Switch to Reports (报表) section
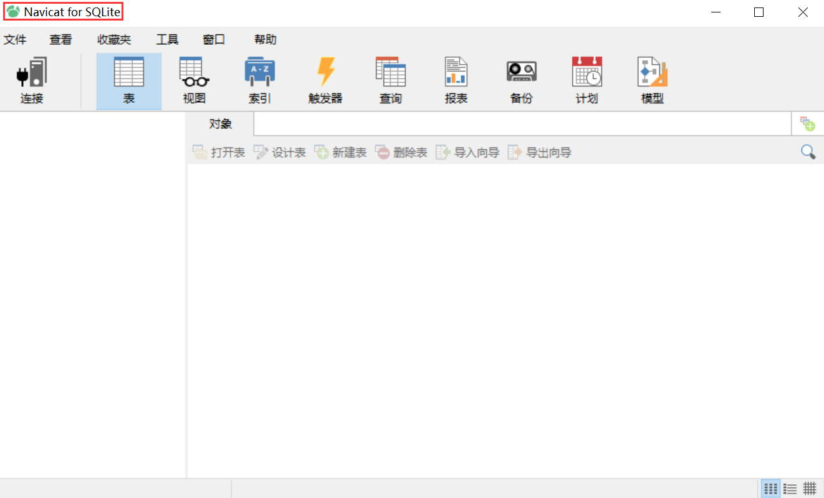The image size is (824, 498). point(456,80)
